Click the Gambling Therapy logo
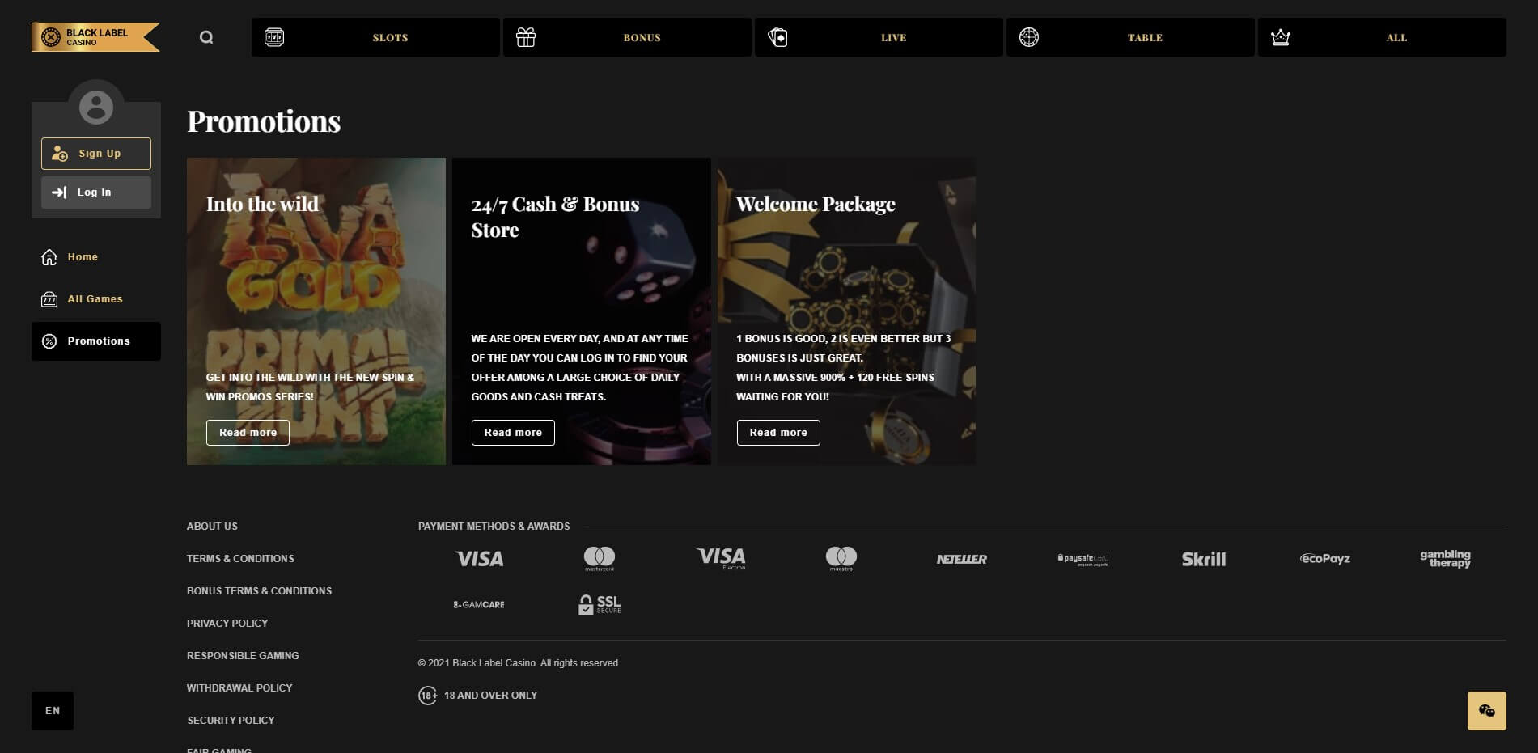Screen dimensions: 1538x753 click(1445, 559)
